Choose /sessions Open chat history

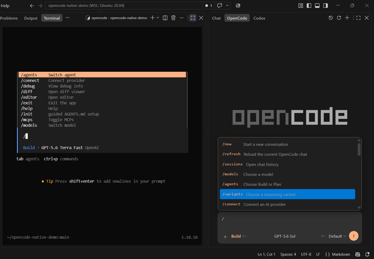click(287, 164)
